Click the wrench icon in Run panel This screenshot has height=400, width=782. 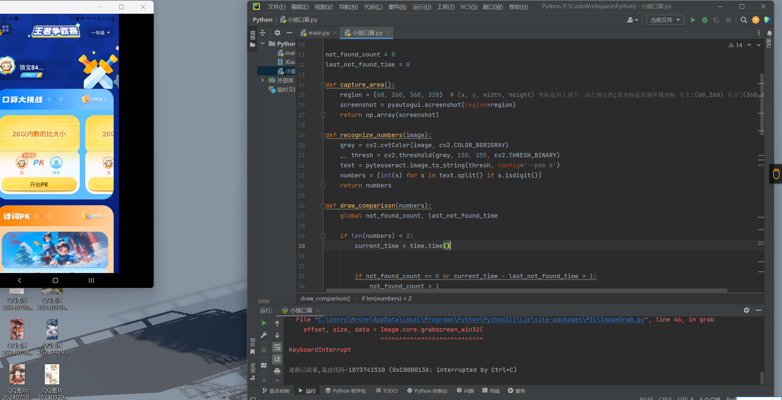(264, 335)
